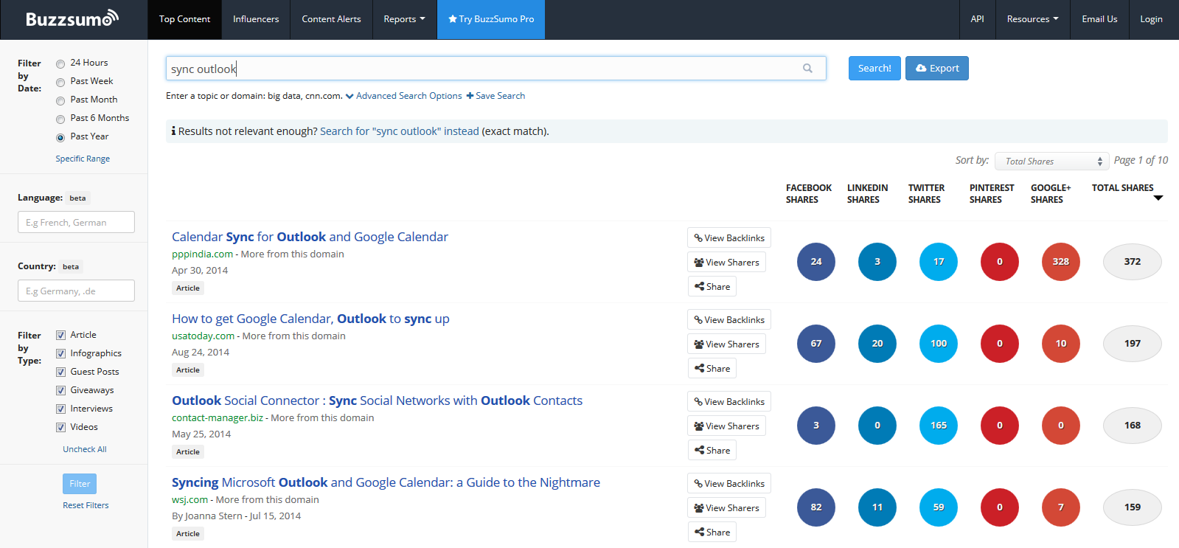Click the Reset Filters link
This screenshot has height=548, width=1179.
[x=86, y=505]
